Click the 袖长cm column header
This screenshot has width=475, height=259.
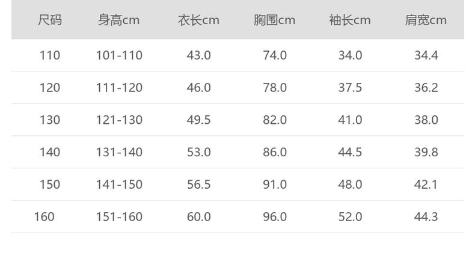pos(350,20)
